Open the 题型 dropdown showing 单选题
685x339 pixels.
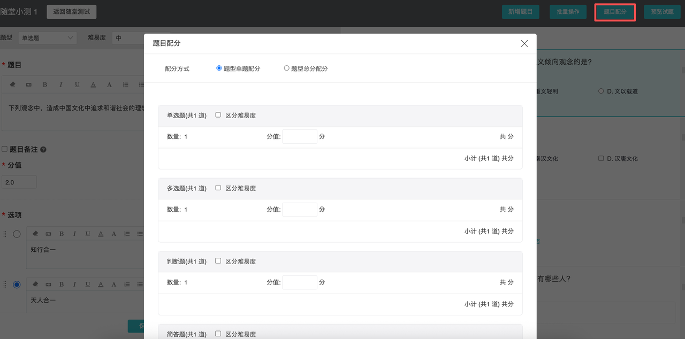(x=47, y=38)
